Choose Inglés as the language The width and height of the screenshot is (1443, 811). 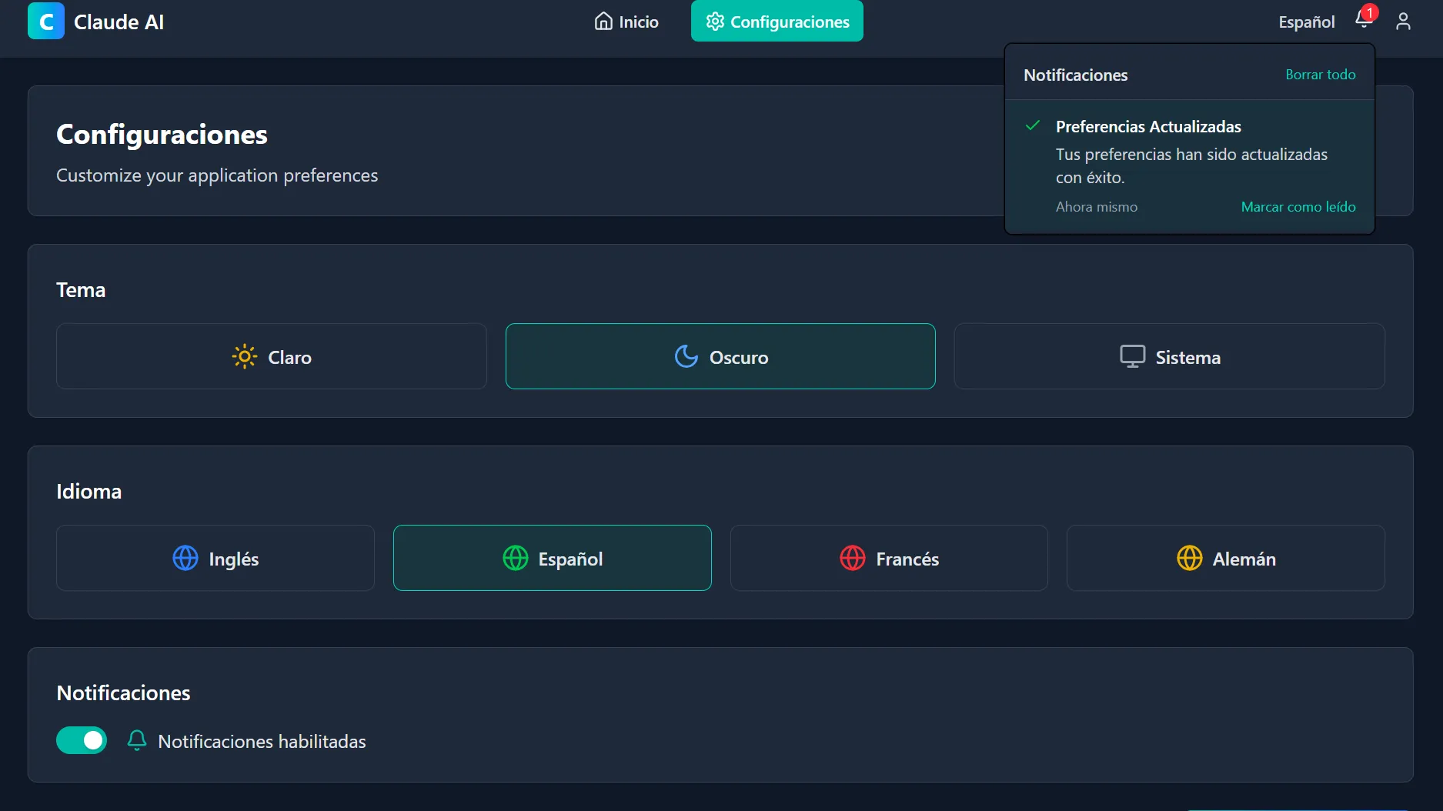(215, 559)
